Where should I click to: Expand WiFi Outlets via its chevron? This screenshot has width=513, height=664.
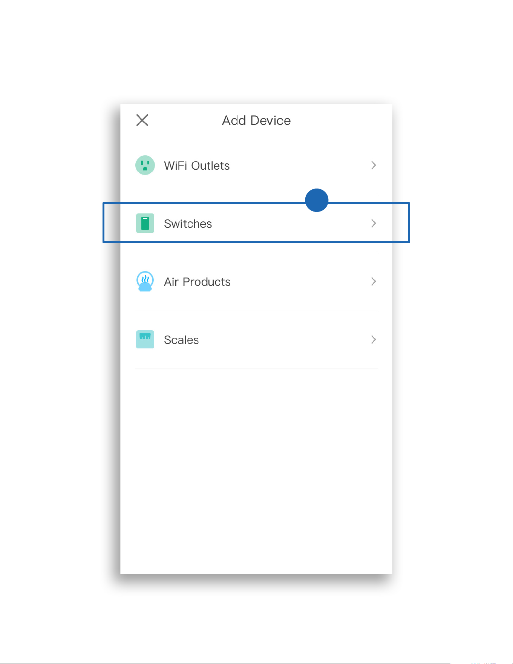374,165
